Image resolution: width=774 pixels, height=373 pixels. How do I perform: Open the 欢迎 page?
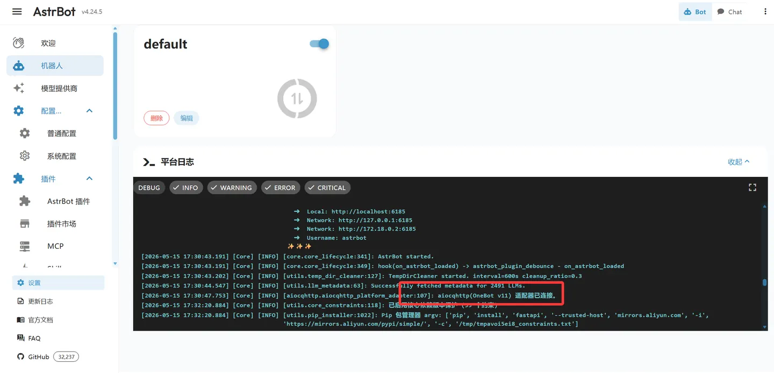[55, 43]
